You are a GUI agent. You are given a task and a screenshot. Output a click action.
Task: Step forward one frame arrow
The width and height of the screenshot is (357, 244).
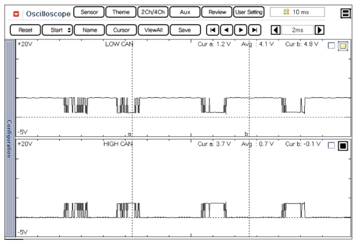coord(240,30)
